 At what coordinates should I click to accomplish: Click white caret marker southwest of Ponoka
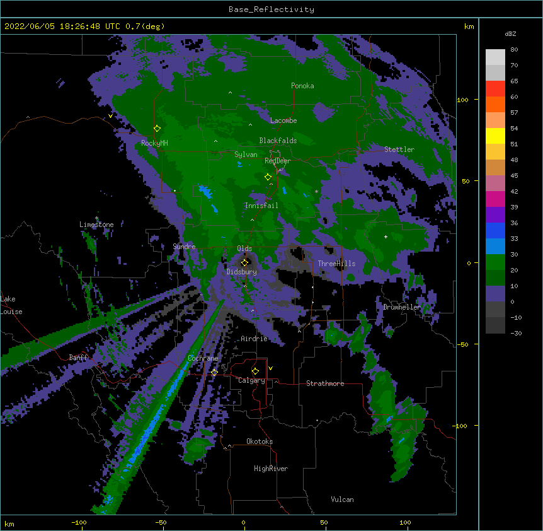[x=231, y=93]
